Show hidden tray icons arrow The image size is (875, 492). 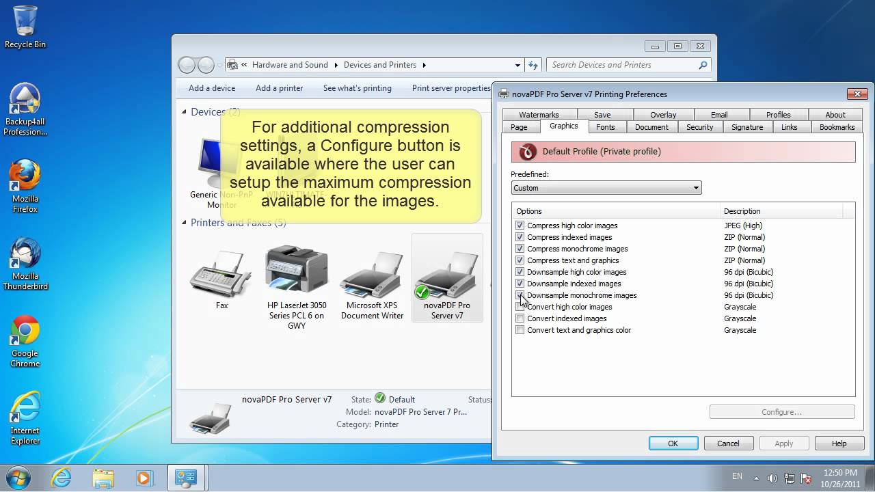click(x=756, y=478)
